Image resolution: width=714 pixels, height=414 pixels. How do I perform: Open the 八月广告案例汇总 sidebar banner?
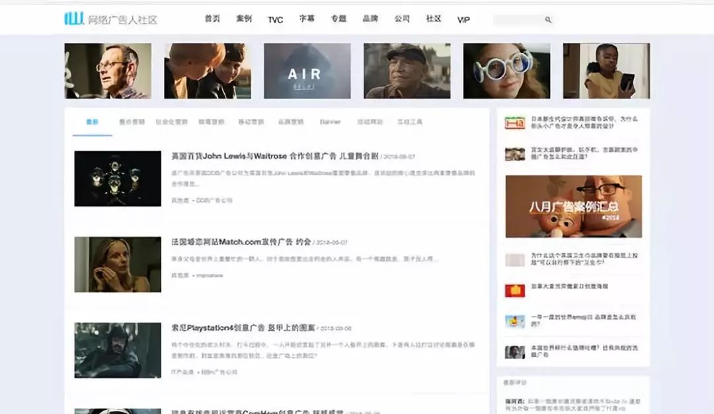574,207
